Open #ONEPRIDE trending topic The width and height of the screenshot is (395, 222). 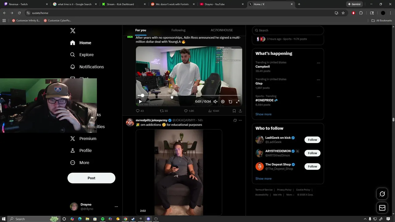click(267, 100)
